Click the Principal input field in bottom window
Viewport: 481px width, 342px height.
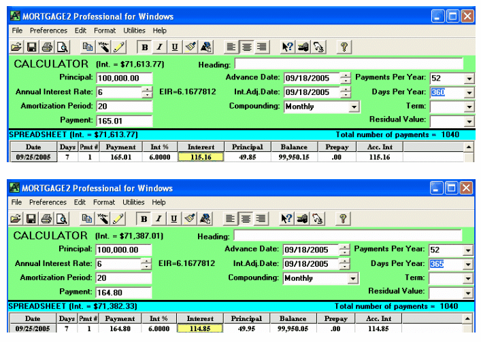[x=124, y=250]
